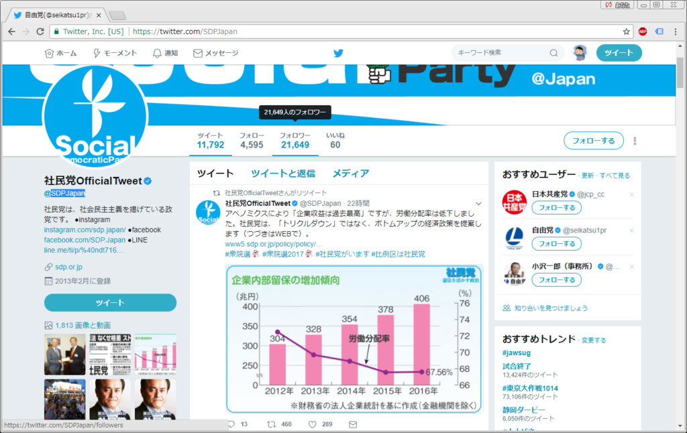Dismiss 小沢一郎 suggestion with X
This screenshot has width=687, height=433.
[x=631, y=267]
